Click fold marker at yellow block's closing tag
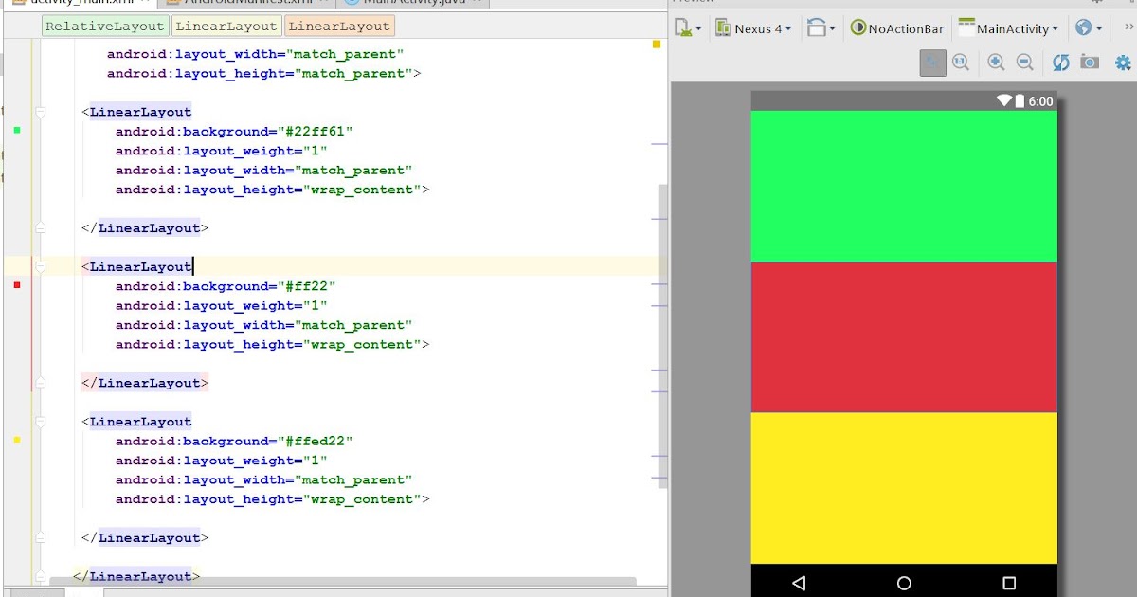This screenshot has height=597, width=1137. 40,537
